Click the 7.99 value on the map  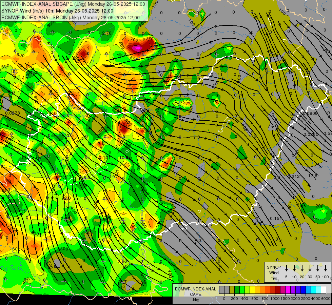(x=142, y=282)
